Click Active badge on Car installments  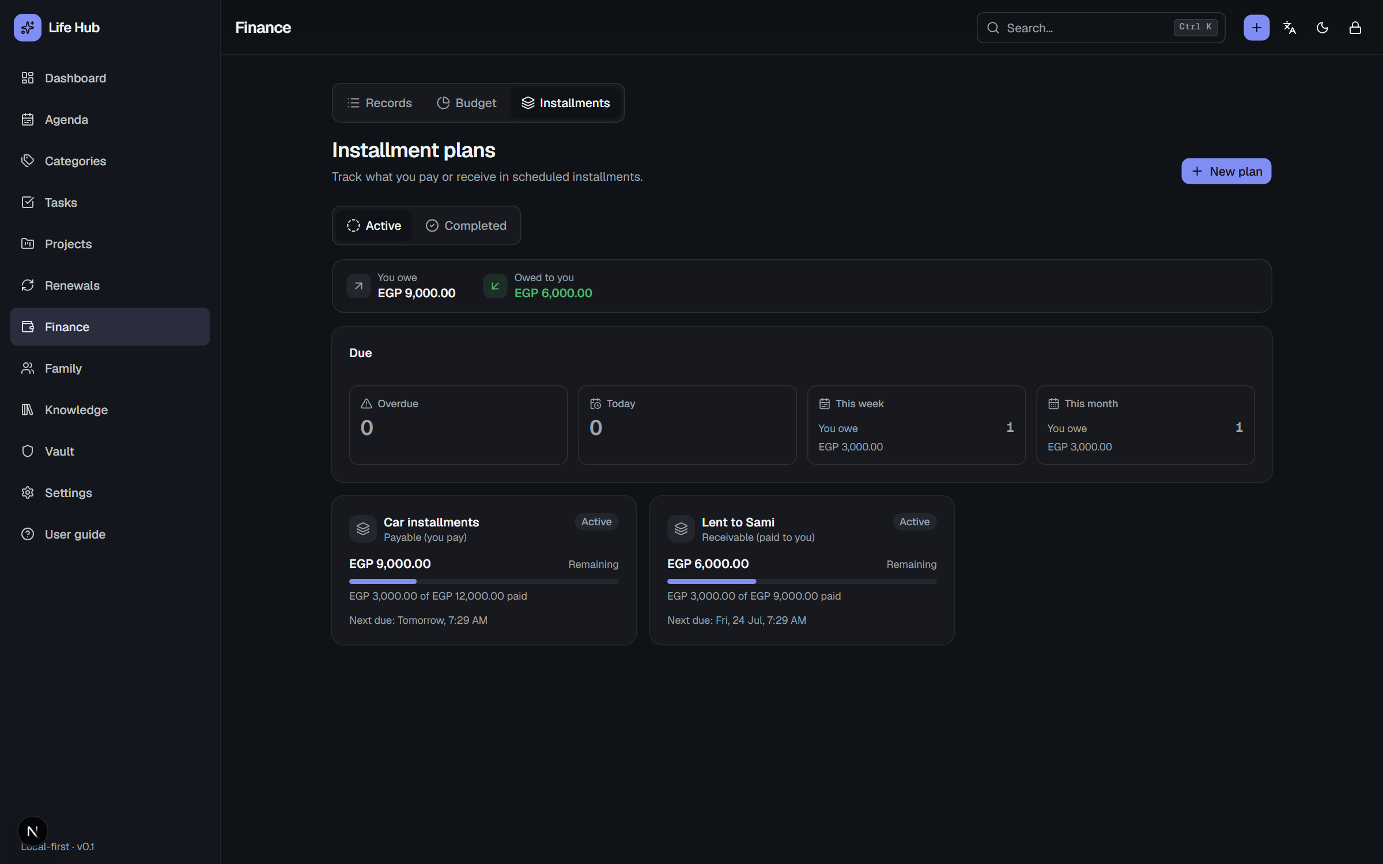596,522
